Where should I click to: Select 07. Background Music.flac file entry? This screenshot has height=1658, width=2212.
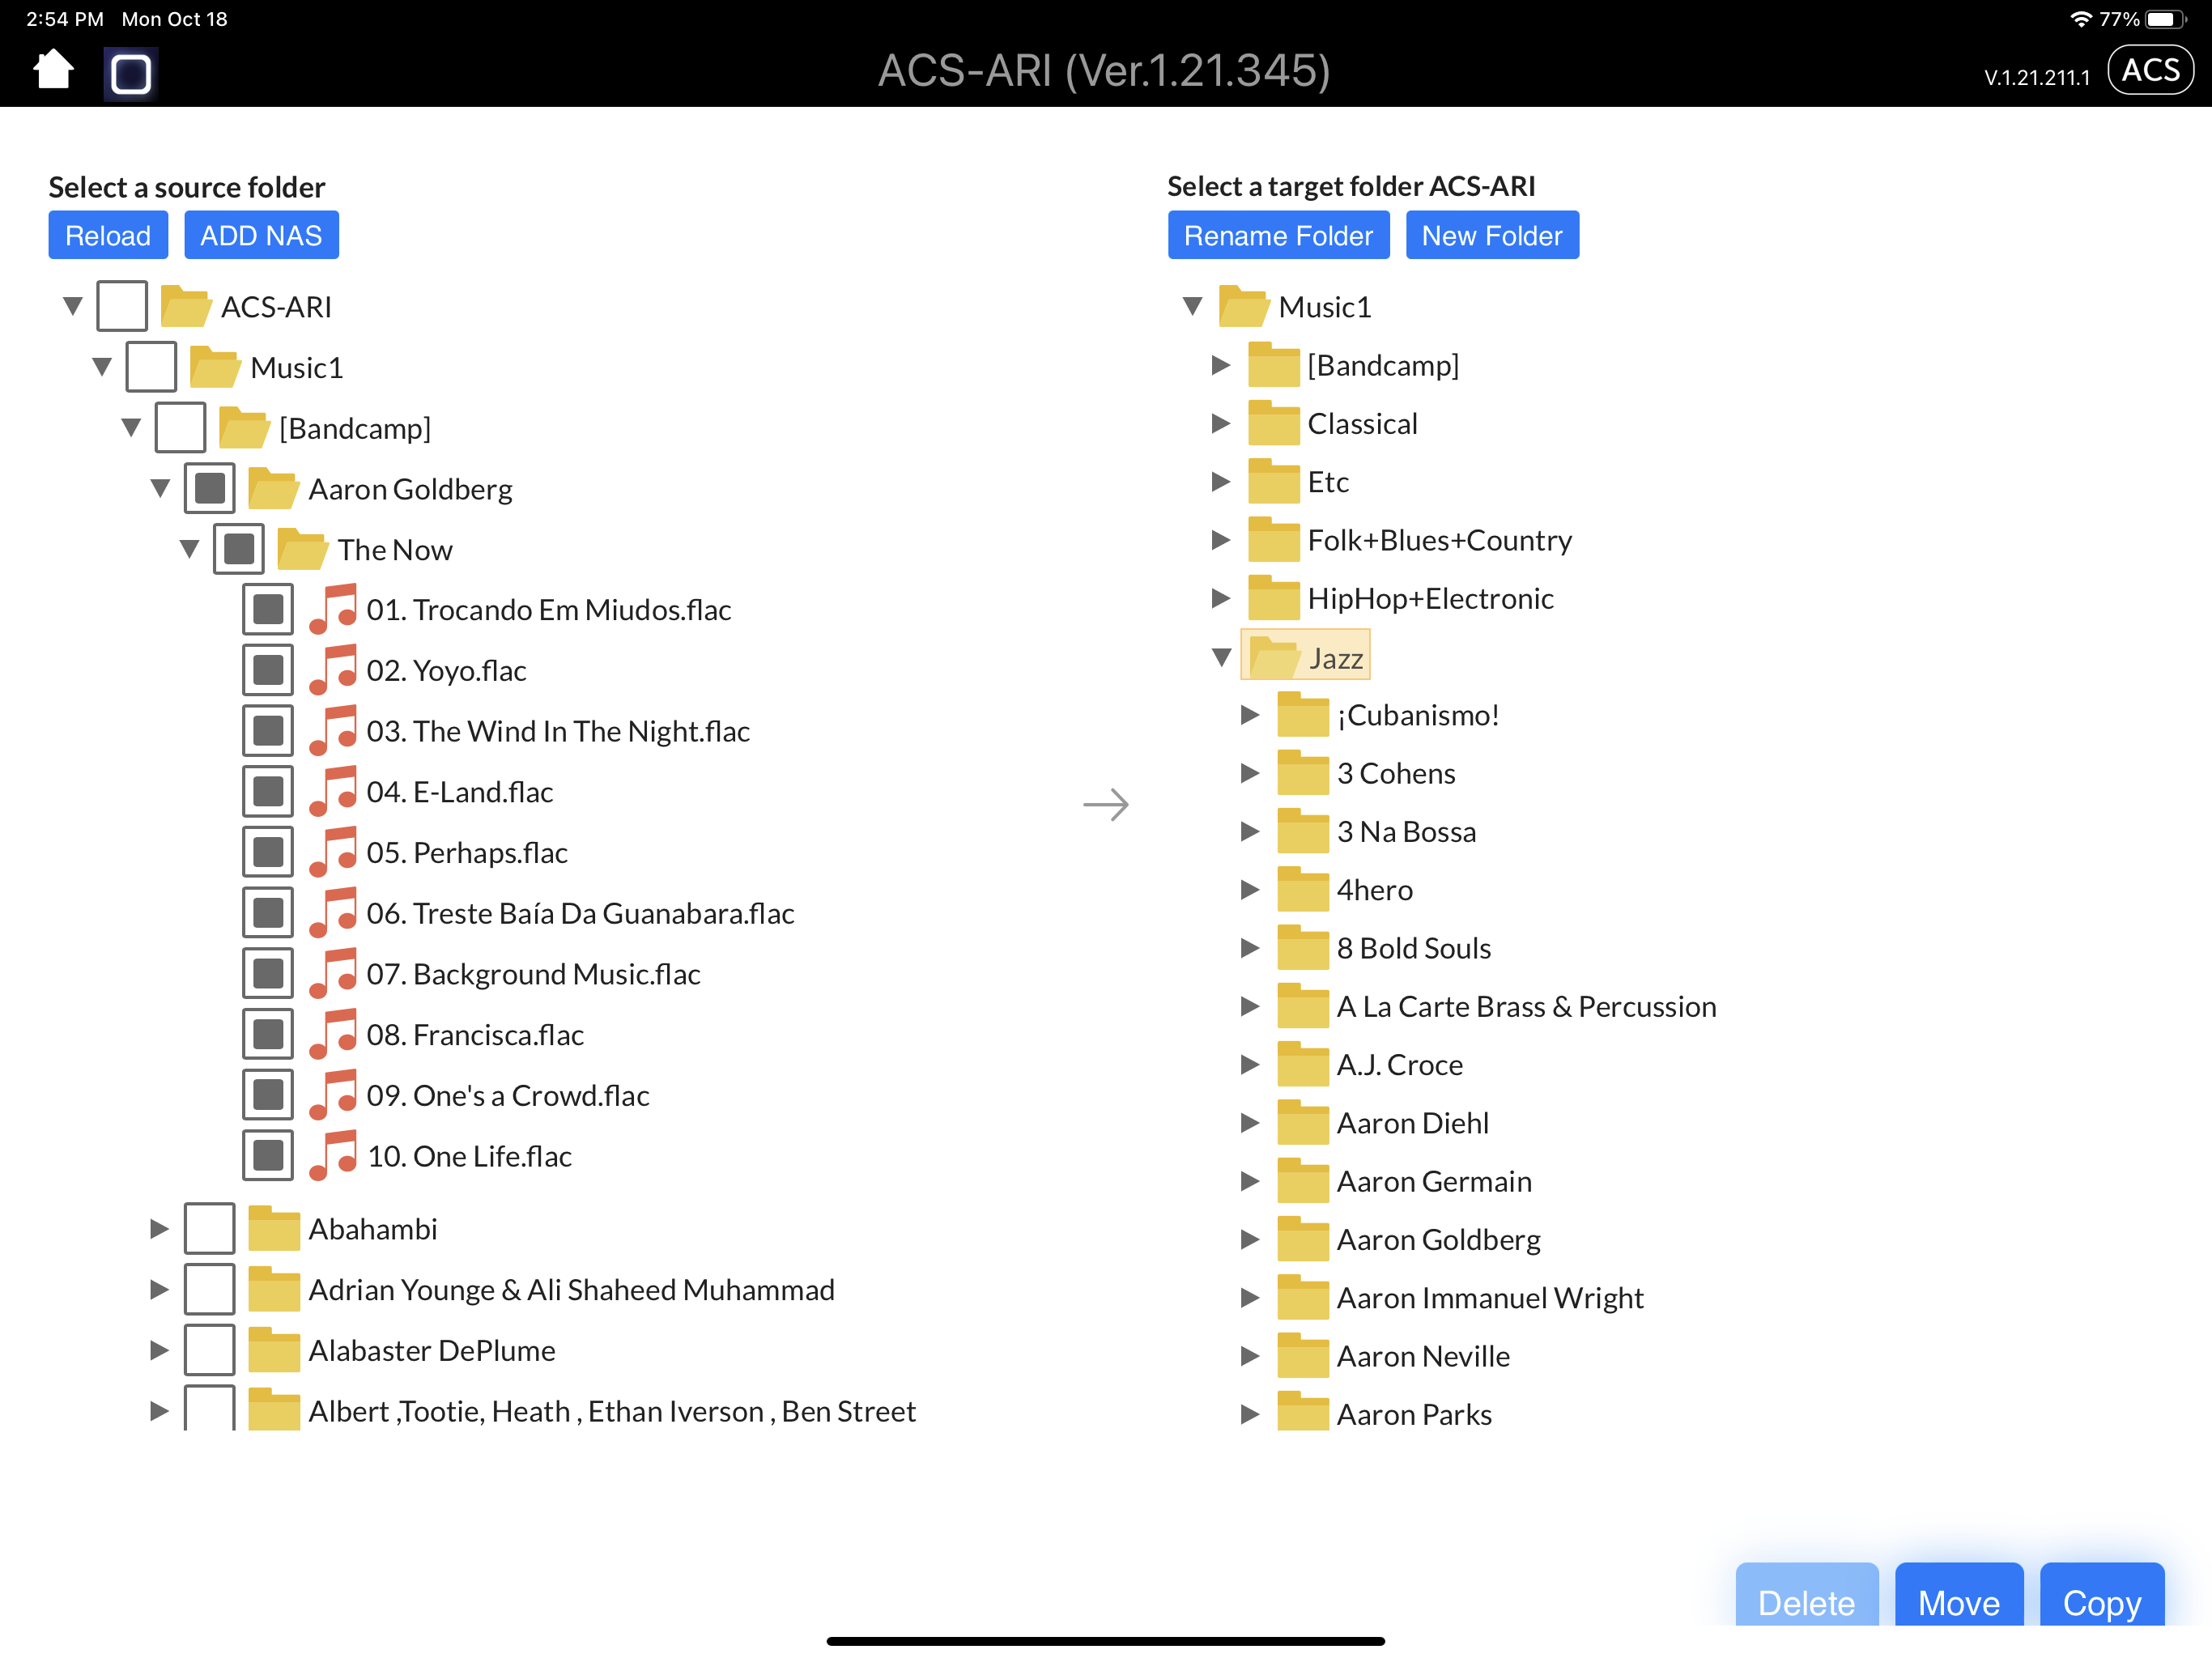pos(533,974)
